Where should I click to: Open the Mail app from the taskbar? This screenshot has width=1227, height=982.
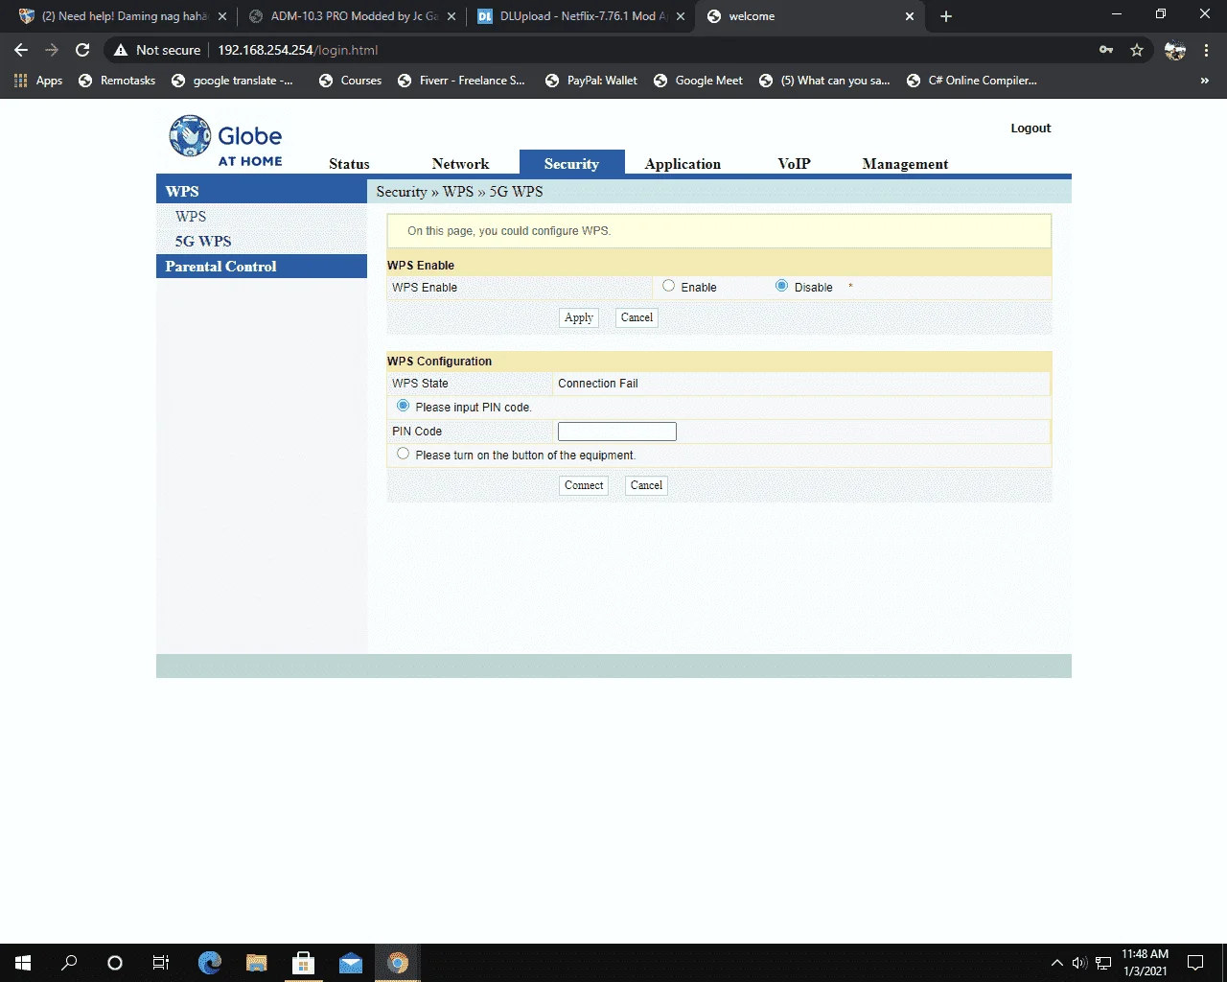[351, 963]
